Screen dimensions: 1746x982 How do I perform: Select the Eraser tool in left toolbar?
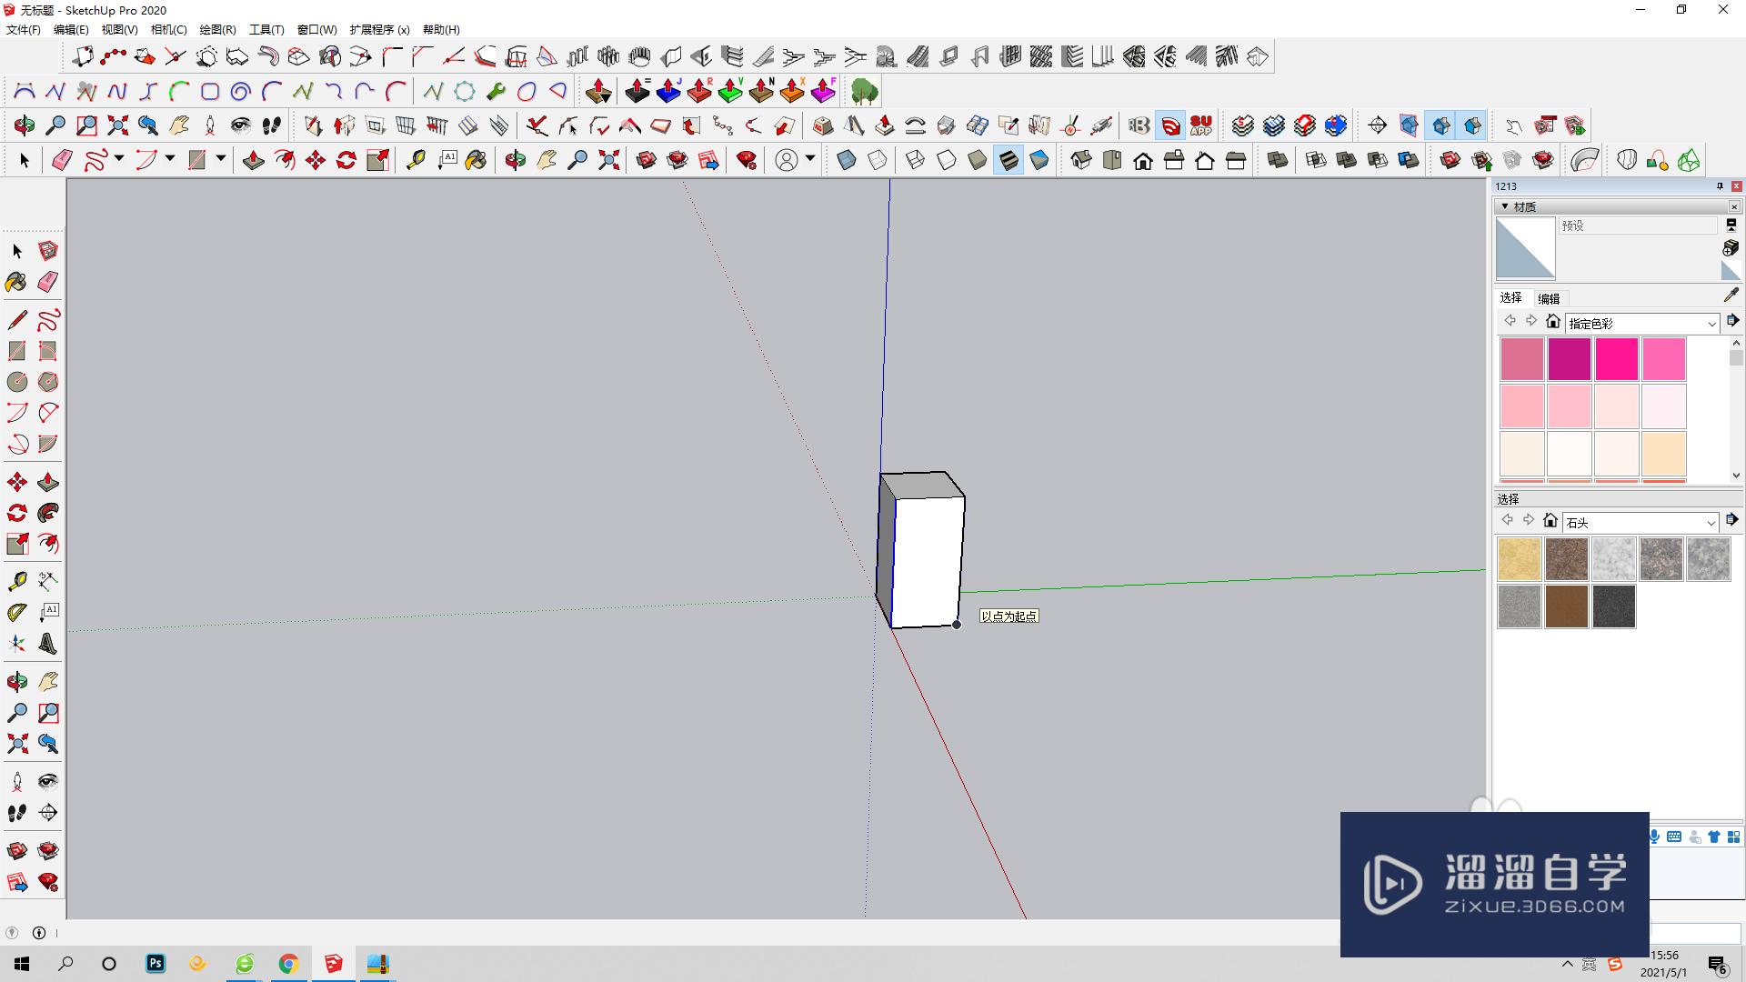(x=48, y=282)
